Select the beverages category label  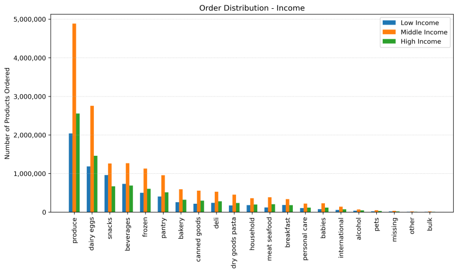(128, 234)
